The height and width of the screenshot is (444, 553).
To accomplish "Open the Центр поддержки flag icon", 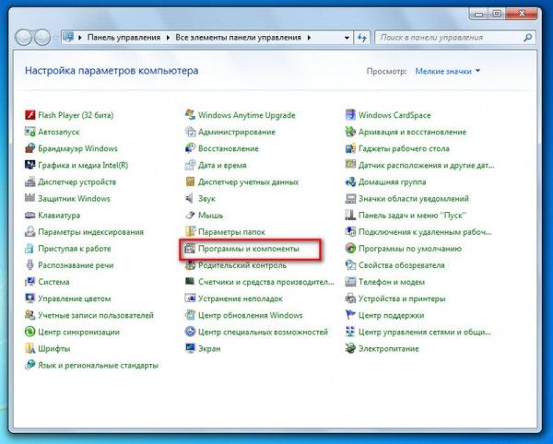I will pyautogui.click(x=350, y=315).
